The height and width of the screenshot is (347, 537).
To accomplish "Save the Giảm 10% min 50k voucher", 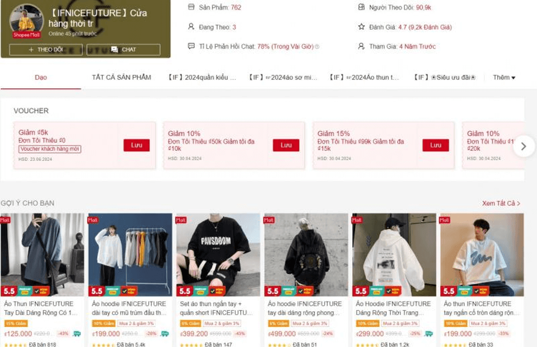I will [286, 145].
